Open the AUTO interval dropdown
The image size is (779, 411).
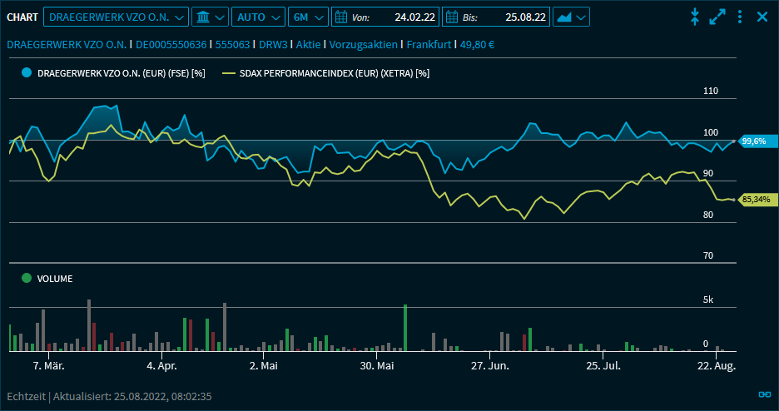pos(257,17)
